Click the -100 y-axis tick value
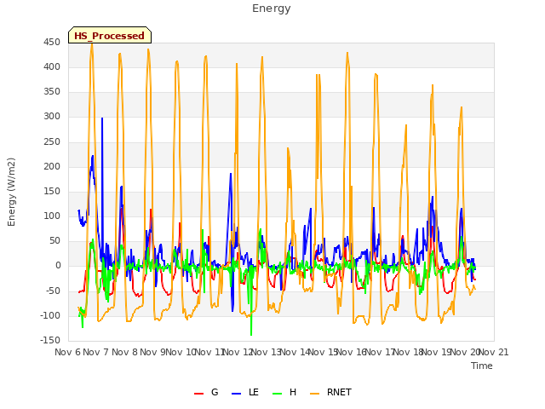 coord(51,315)
